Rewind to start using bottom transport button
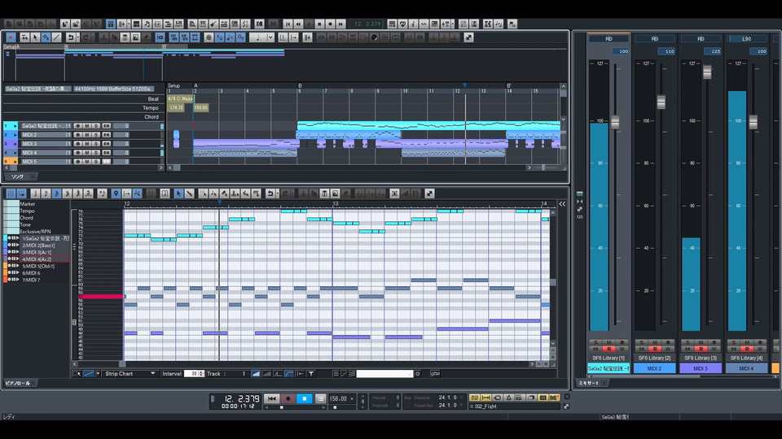 click(271, 398)
